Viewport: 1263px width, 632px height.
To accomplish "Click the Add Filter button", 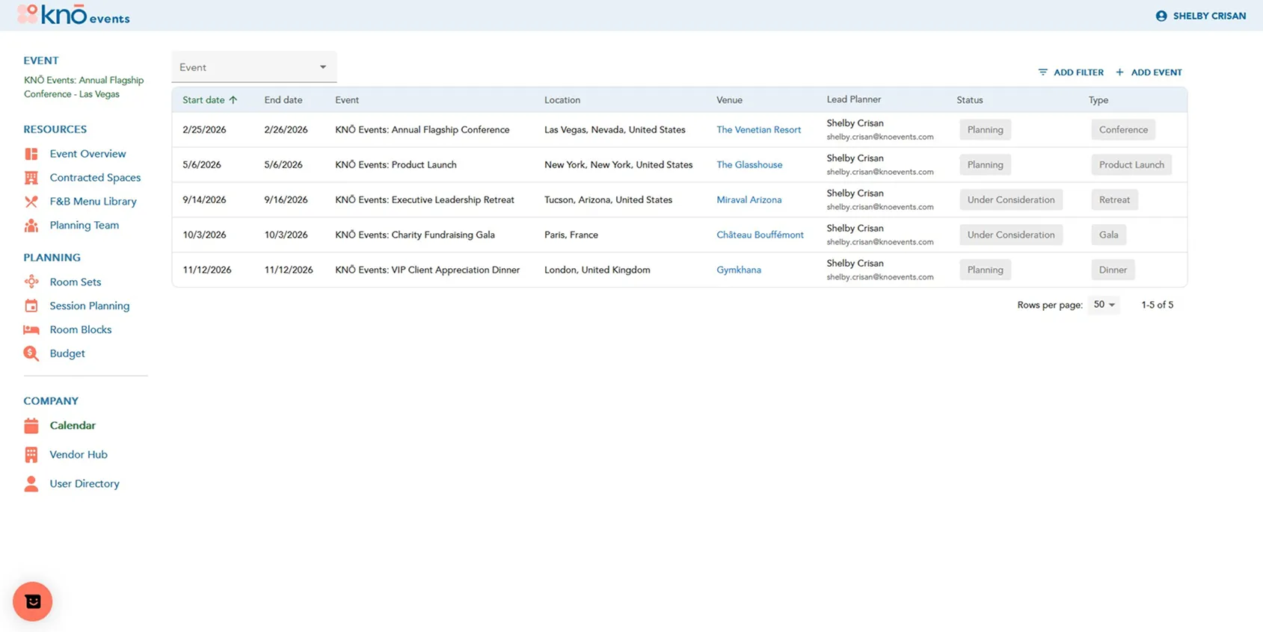I will pyautogui.click(x=1071, y=72).
